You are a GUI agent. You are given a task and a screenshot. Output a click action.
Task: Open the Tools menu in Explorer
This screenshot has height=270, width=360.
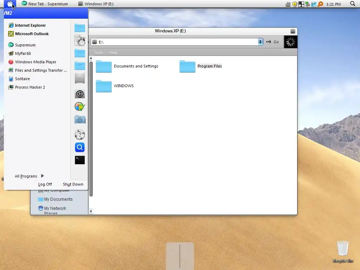click(x=98, y=52)
